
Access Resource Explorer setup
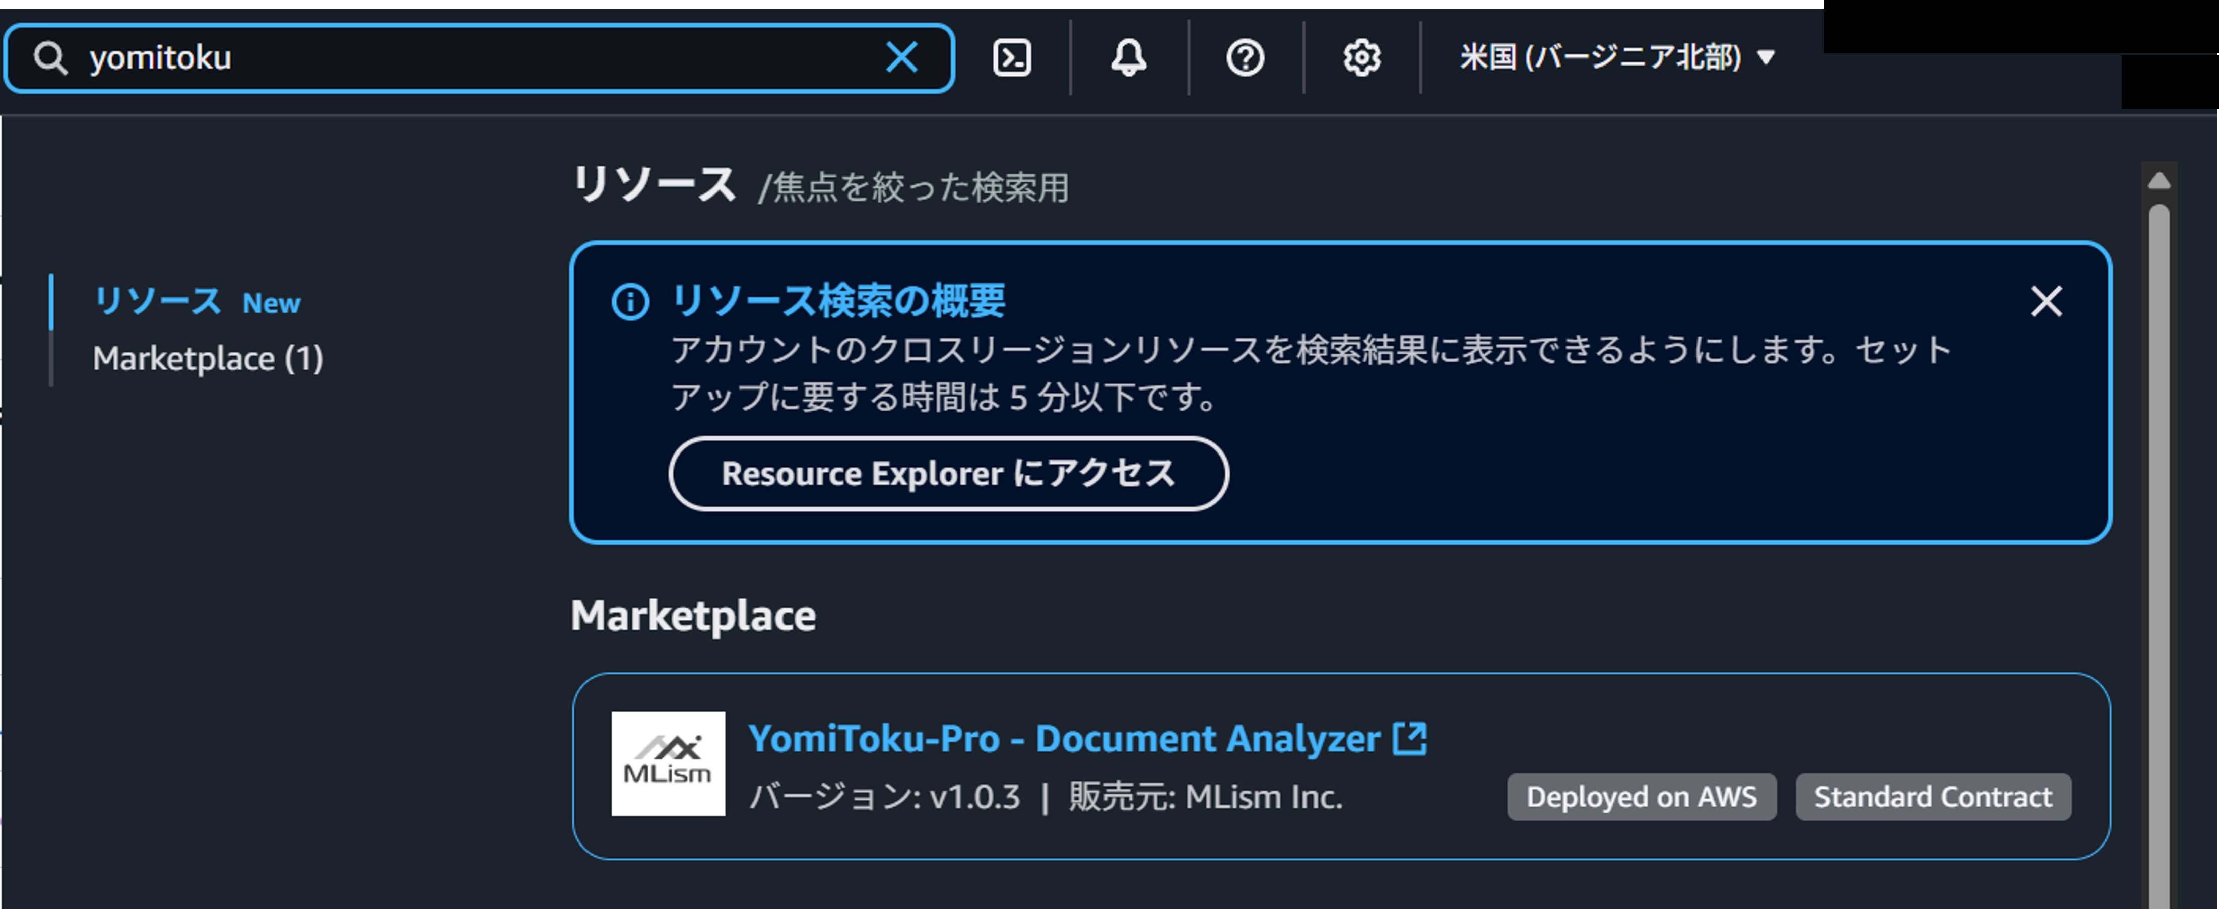coord(948,472)
